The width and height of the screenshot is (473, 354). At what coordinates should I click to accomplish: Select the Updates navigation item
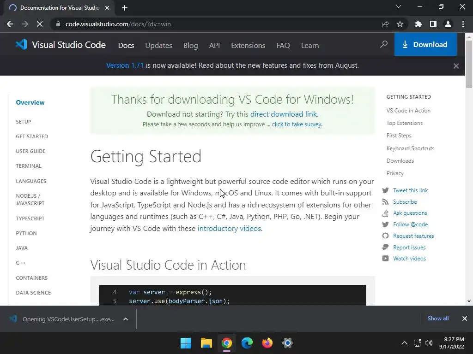(158, 46)
